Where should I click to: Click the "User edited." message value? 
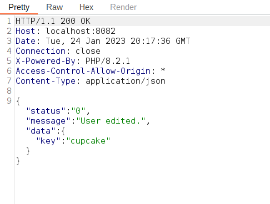(111, 121)
